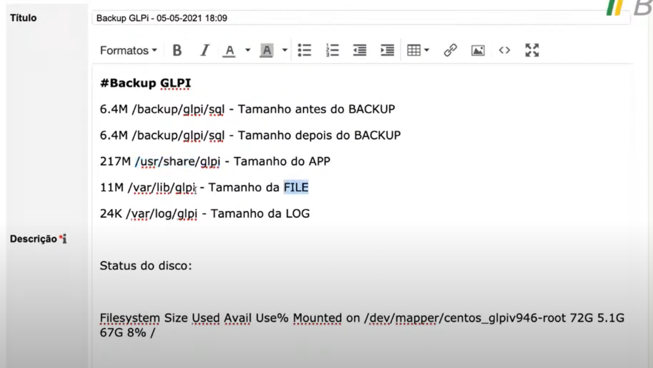Decrease paragraph indent
The height and width of the screenshot is (368, 653).
click(360, 50)
